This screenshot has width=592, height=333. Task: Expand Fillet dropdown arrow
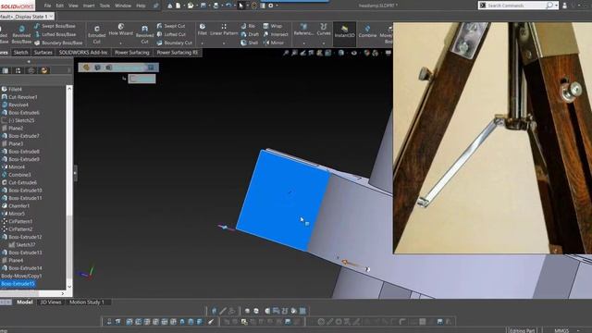(203, 43)
